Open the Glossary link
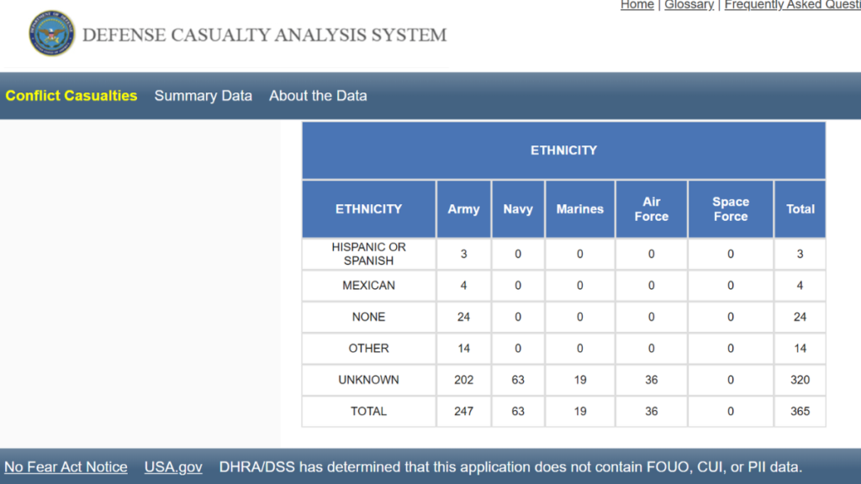 (689, 5)
